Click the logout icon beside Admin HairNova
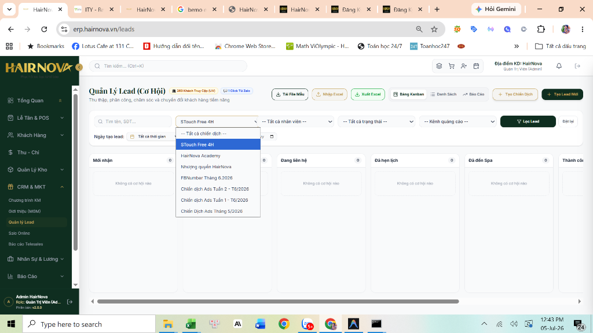The height and width of the screenshot is (333, 593). point(70,302)
